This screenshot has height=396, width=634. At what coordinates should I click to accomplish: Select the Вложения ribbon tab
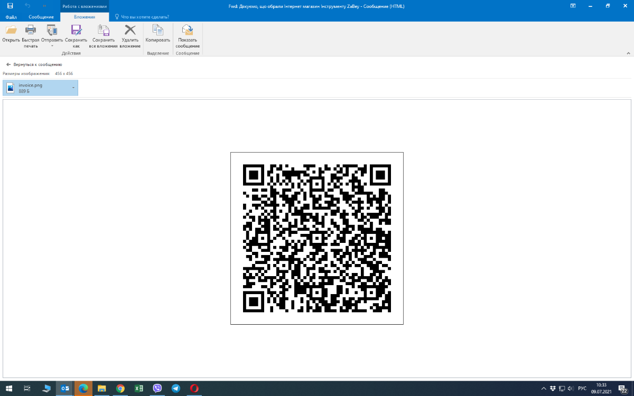point(85,17)
